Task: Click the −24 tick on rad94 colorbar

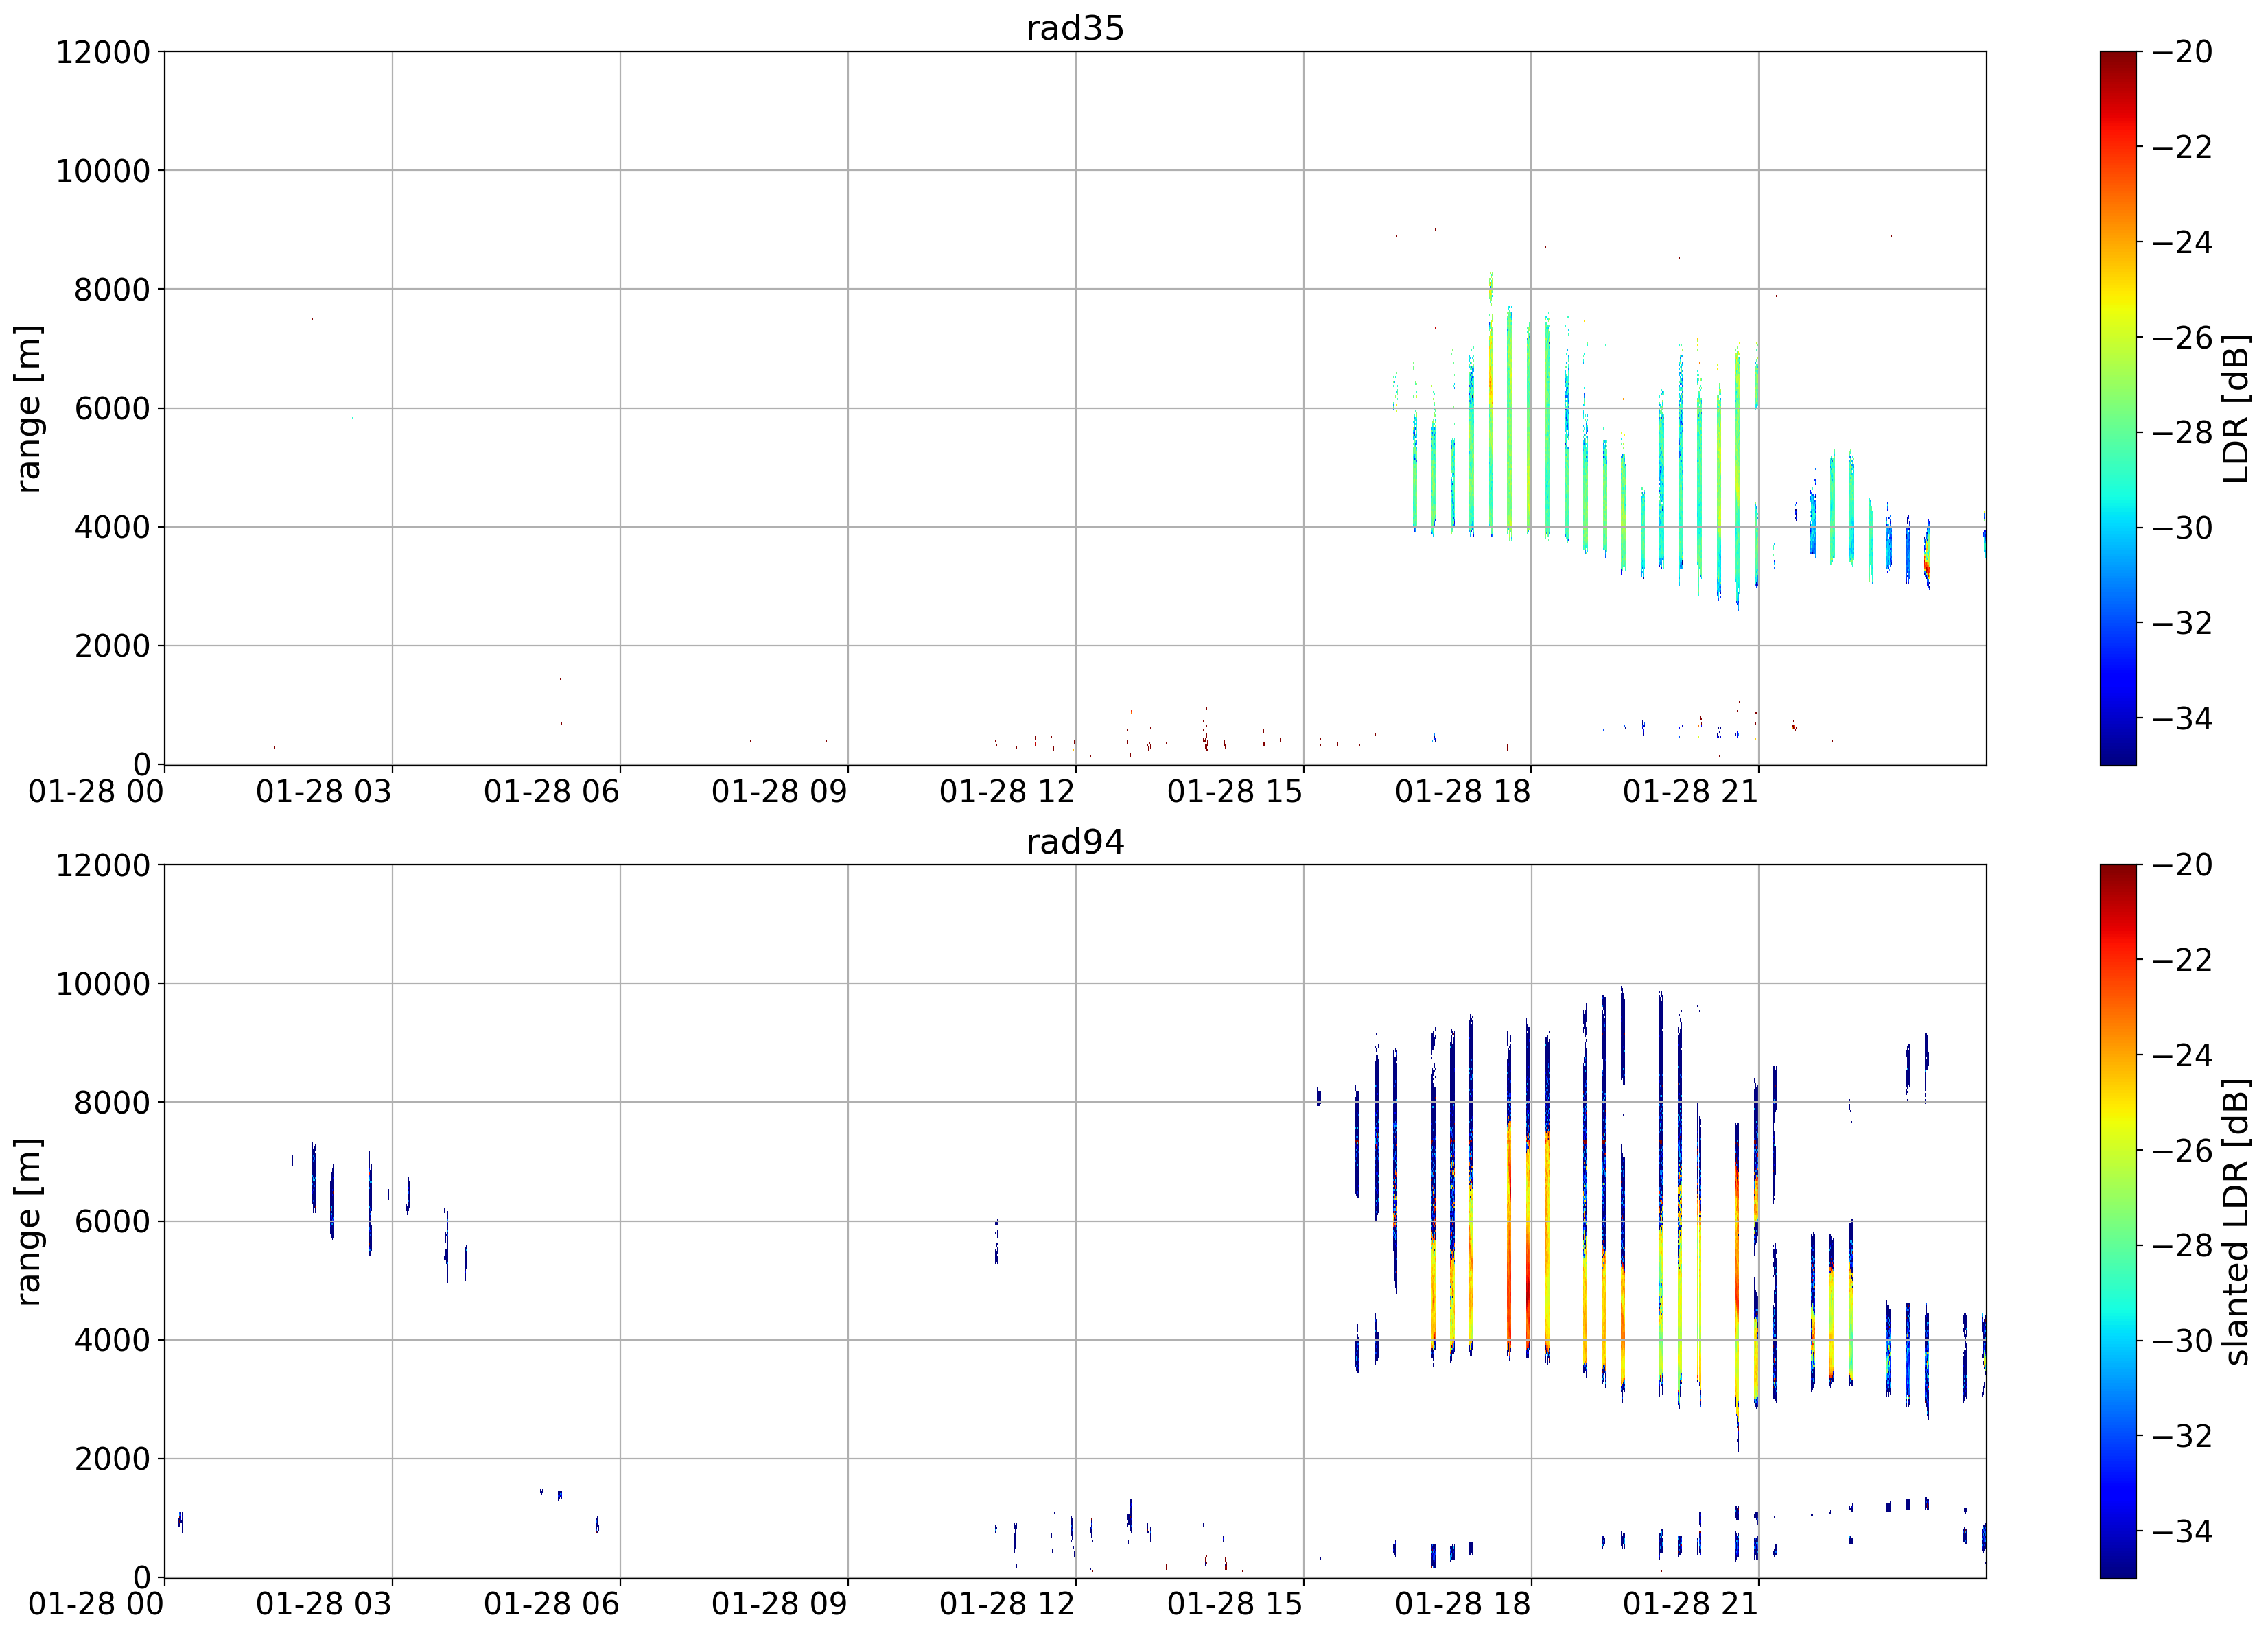Action: coord(2182,1055)
